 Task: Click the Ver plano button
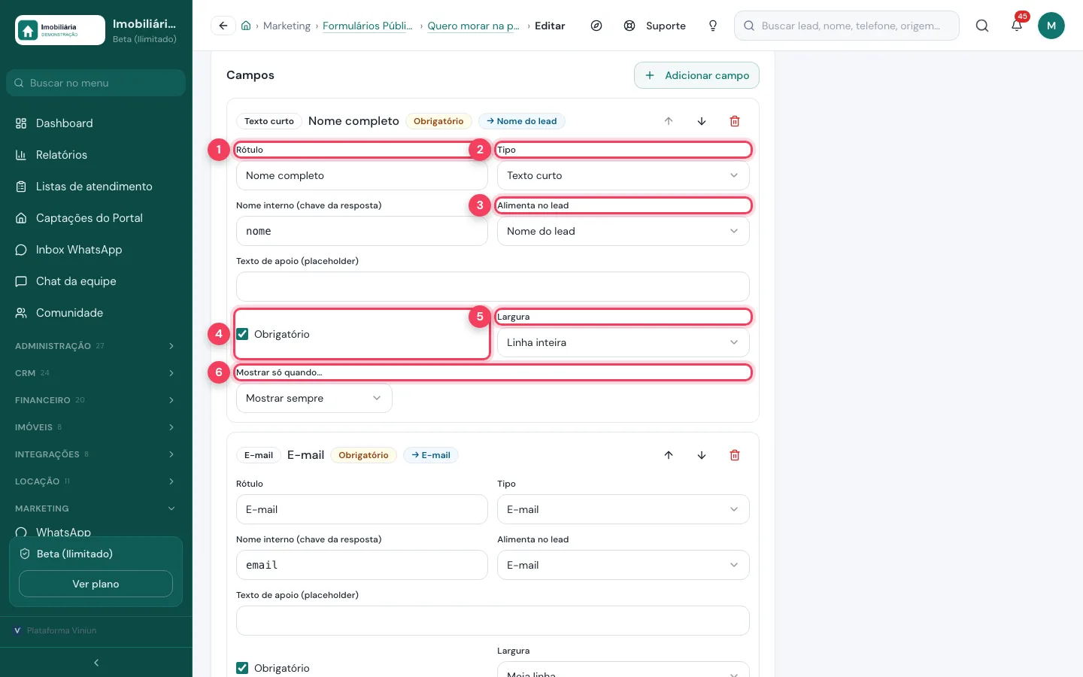(x=96, y=584)
